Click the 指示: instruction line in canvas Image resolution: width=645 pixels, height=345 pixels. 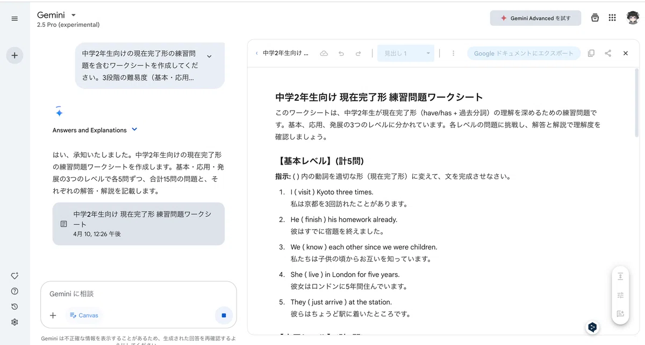pyautogui.click(x=393, y=177)
